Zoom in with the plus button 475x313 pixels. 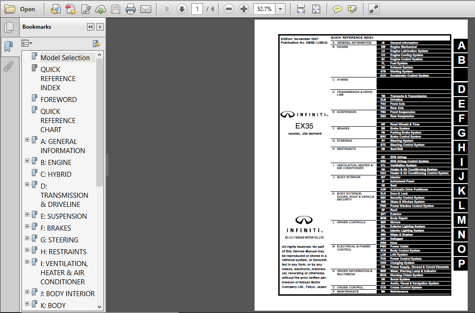pos(244,9)
